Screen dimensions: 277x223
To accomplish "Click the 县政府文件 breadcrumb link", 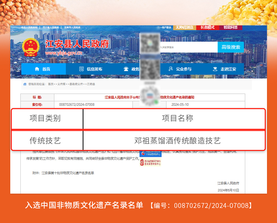I will click(76, 84).
